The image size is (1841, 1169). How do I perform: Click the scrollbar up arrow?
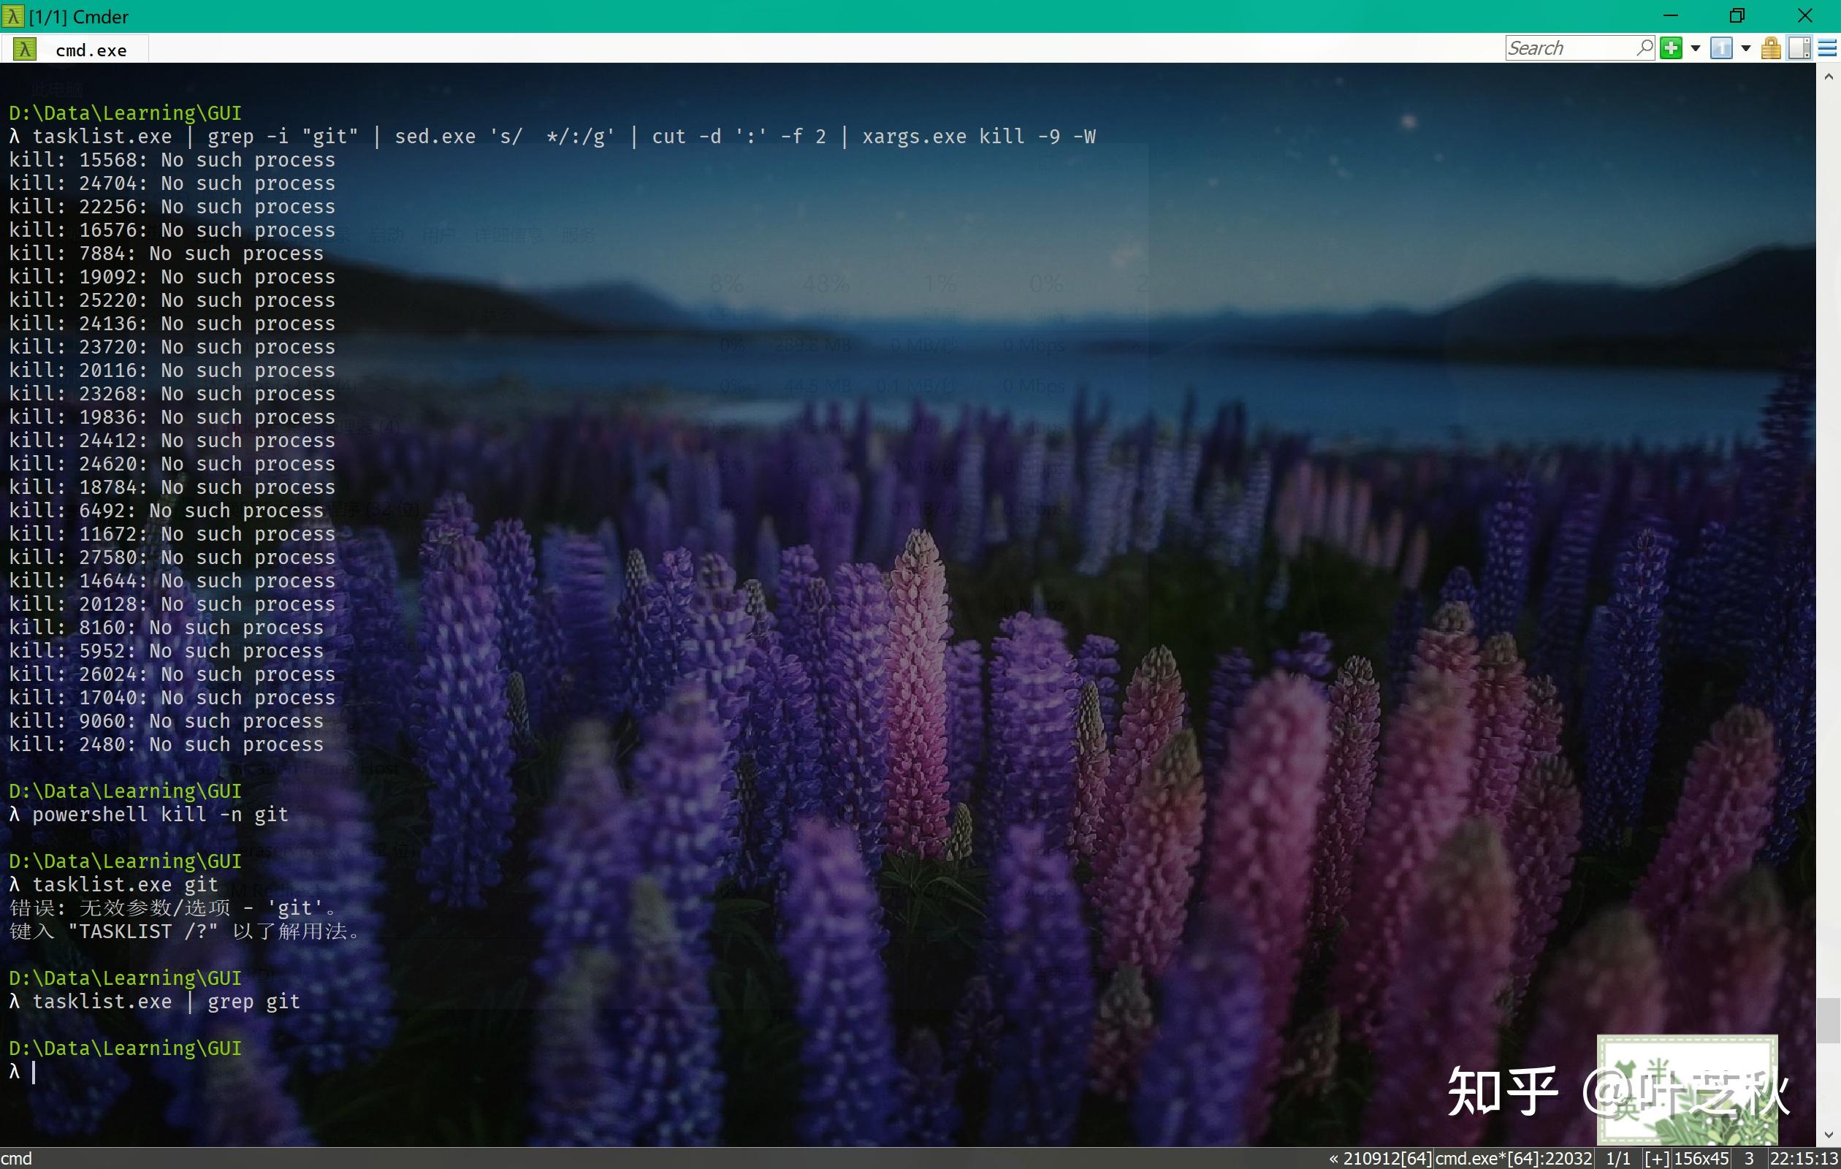coord(1828,77)
